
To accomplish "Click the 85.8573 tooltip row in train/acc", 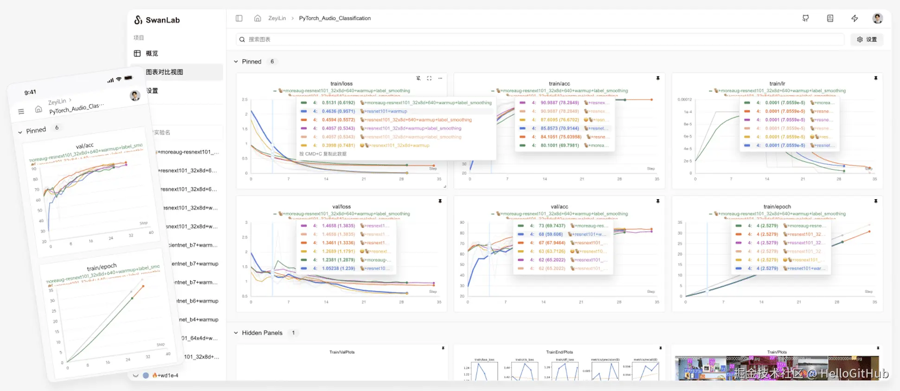I will click(565, 128).
